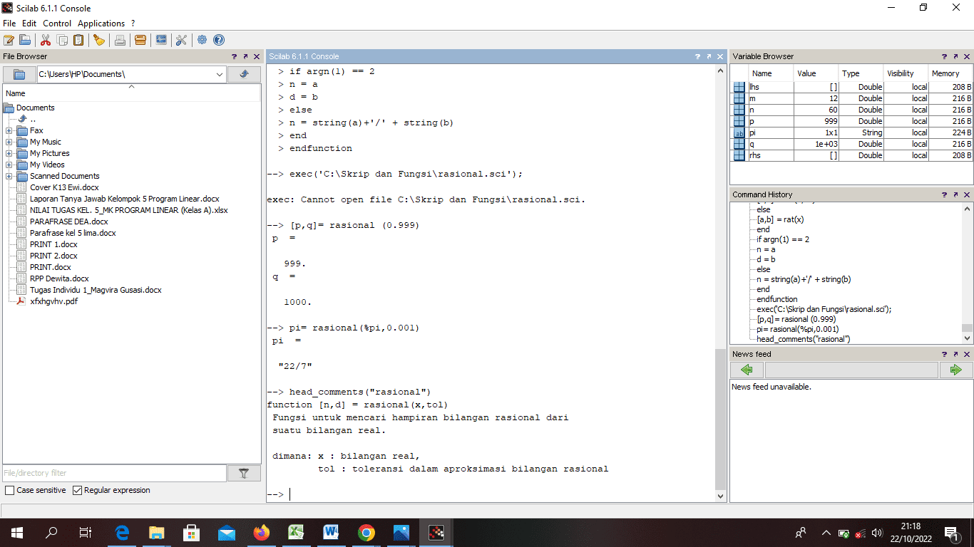This screenshot has width=974, height=547.
Task: Open the Control menu
Action: coord(57,24)
